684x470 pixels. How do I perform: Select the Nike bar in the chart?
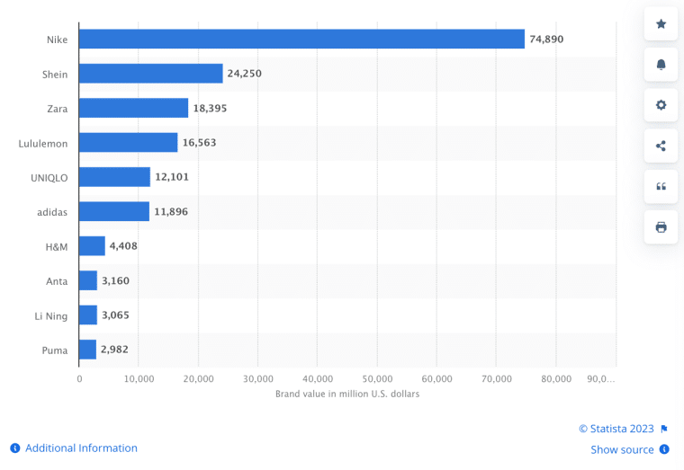coord(301,40)
